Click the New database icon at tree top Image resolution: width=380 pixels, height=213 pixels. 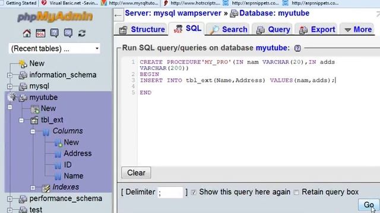23,64
